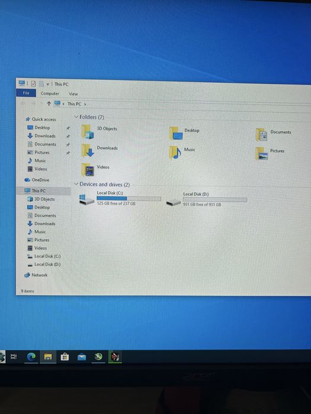The image size is (311, 414).
Task: Open the Customize Quick Access Toolbar dropdown arrow
Action: 48,85
